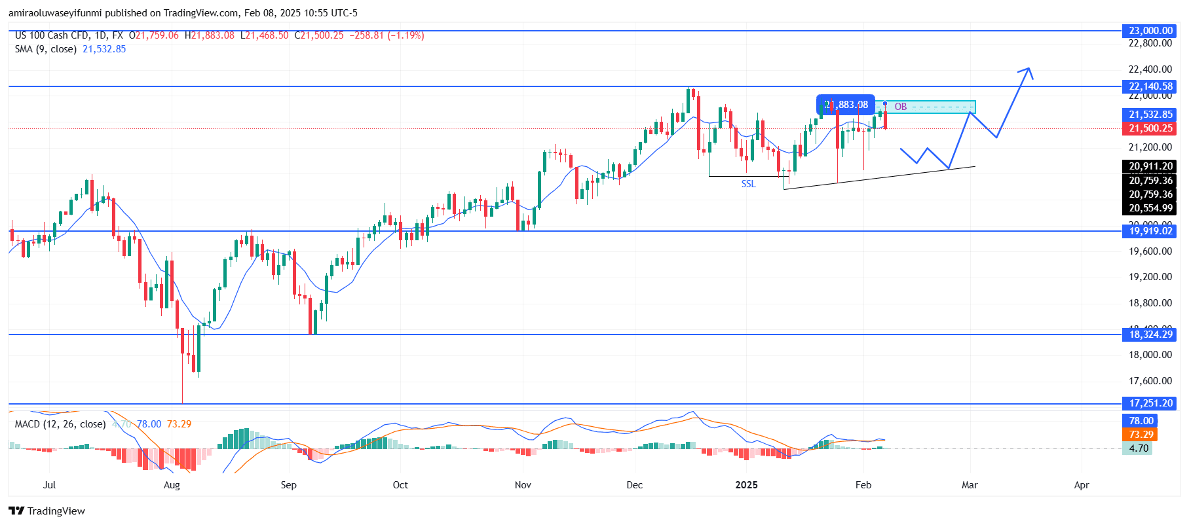Viewport: 1189px width, 525px height.
Task: Click the Oct label on time axis
Action: click(x=400, y=485)
